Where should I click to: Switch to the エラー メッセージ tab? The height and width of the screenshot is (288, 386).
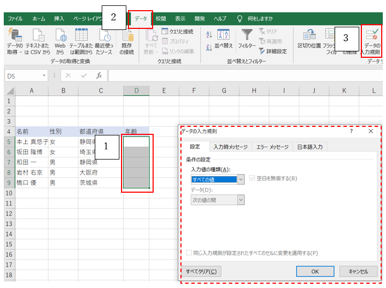point(272,147)
